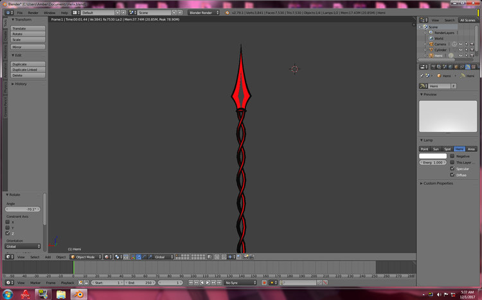
Task: Click the lamp Energy value slider
Action: coord(433,163)
